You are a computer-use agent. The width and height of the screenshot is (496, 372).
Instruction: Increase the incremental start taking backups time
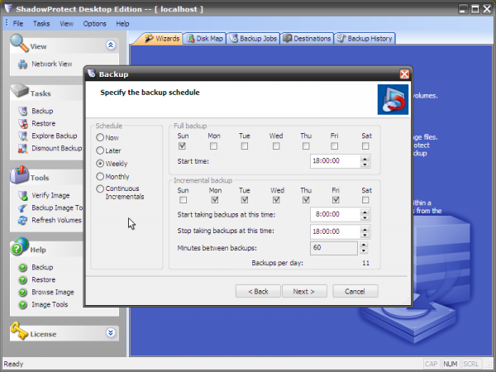tap(365, 212)
